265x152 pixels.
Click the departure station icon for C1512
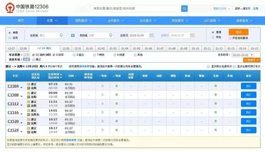point(29,102)
